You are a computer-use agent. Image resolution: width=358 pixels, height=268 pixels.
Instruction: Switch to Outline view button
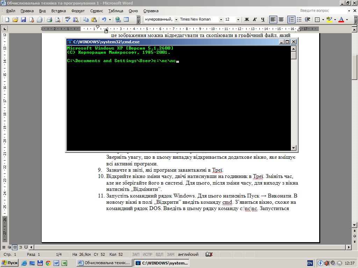coord(21,247)
